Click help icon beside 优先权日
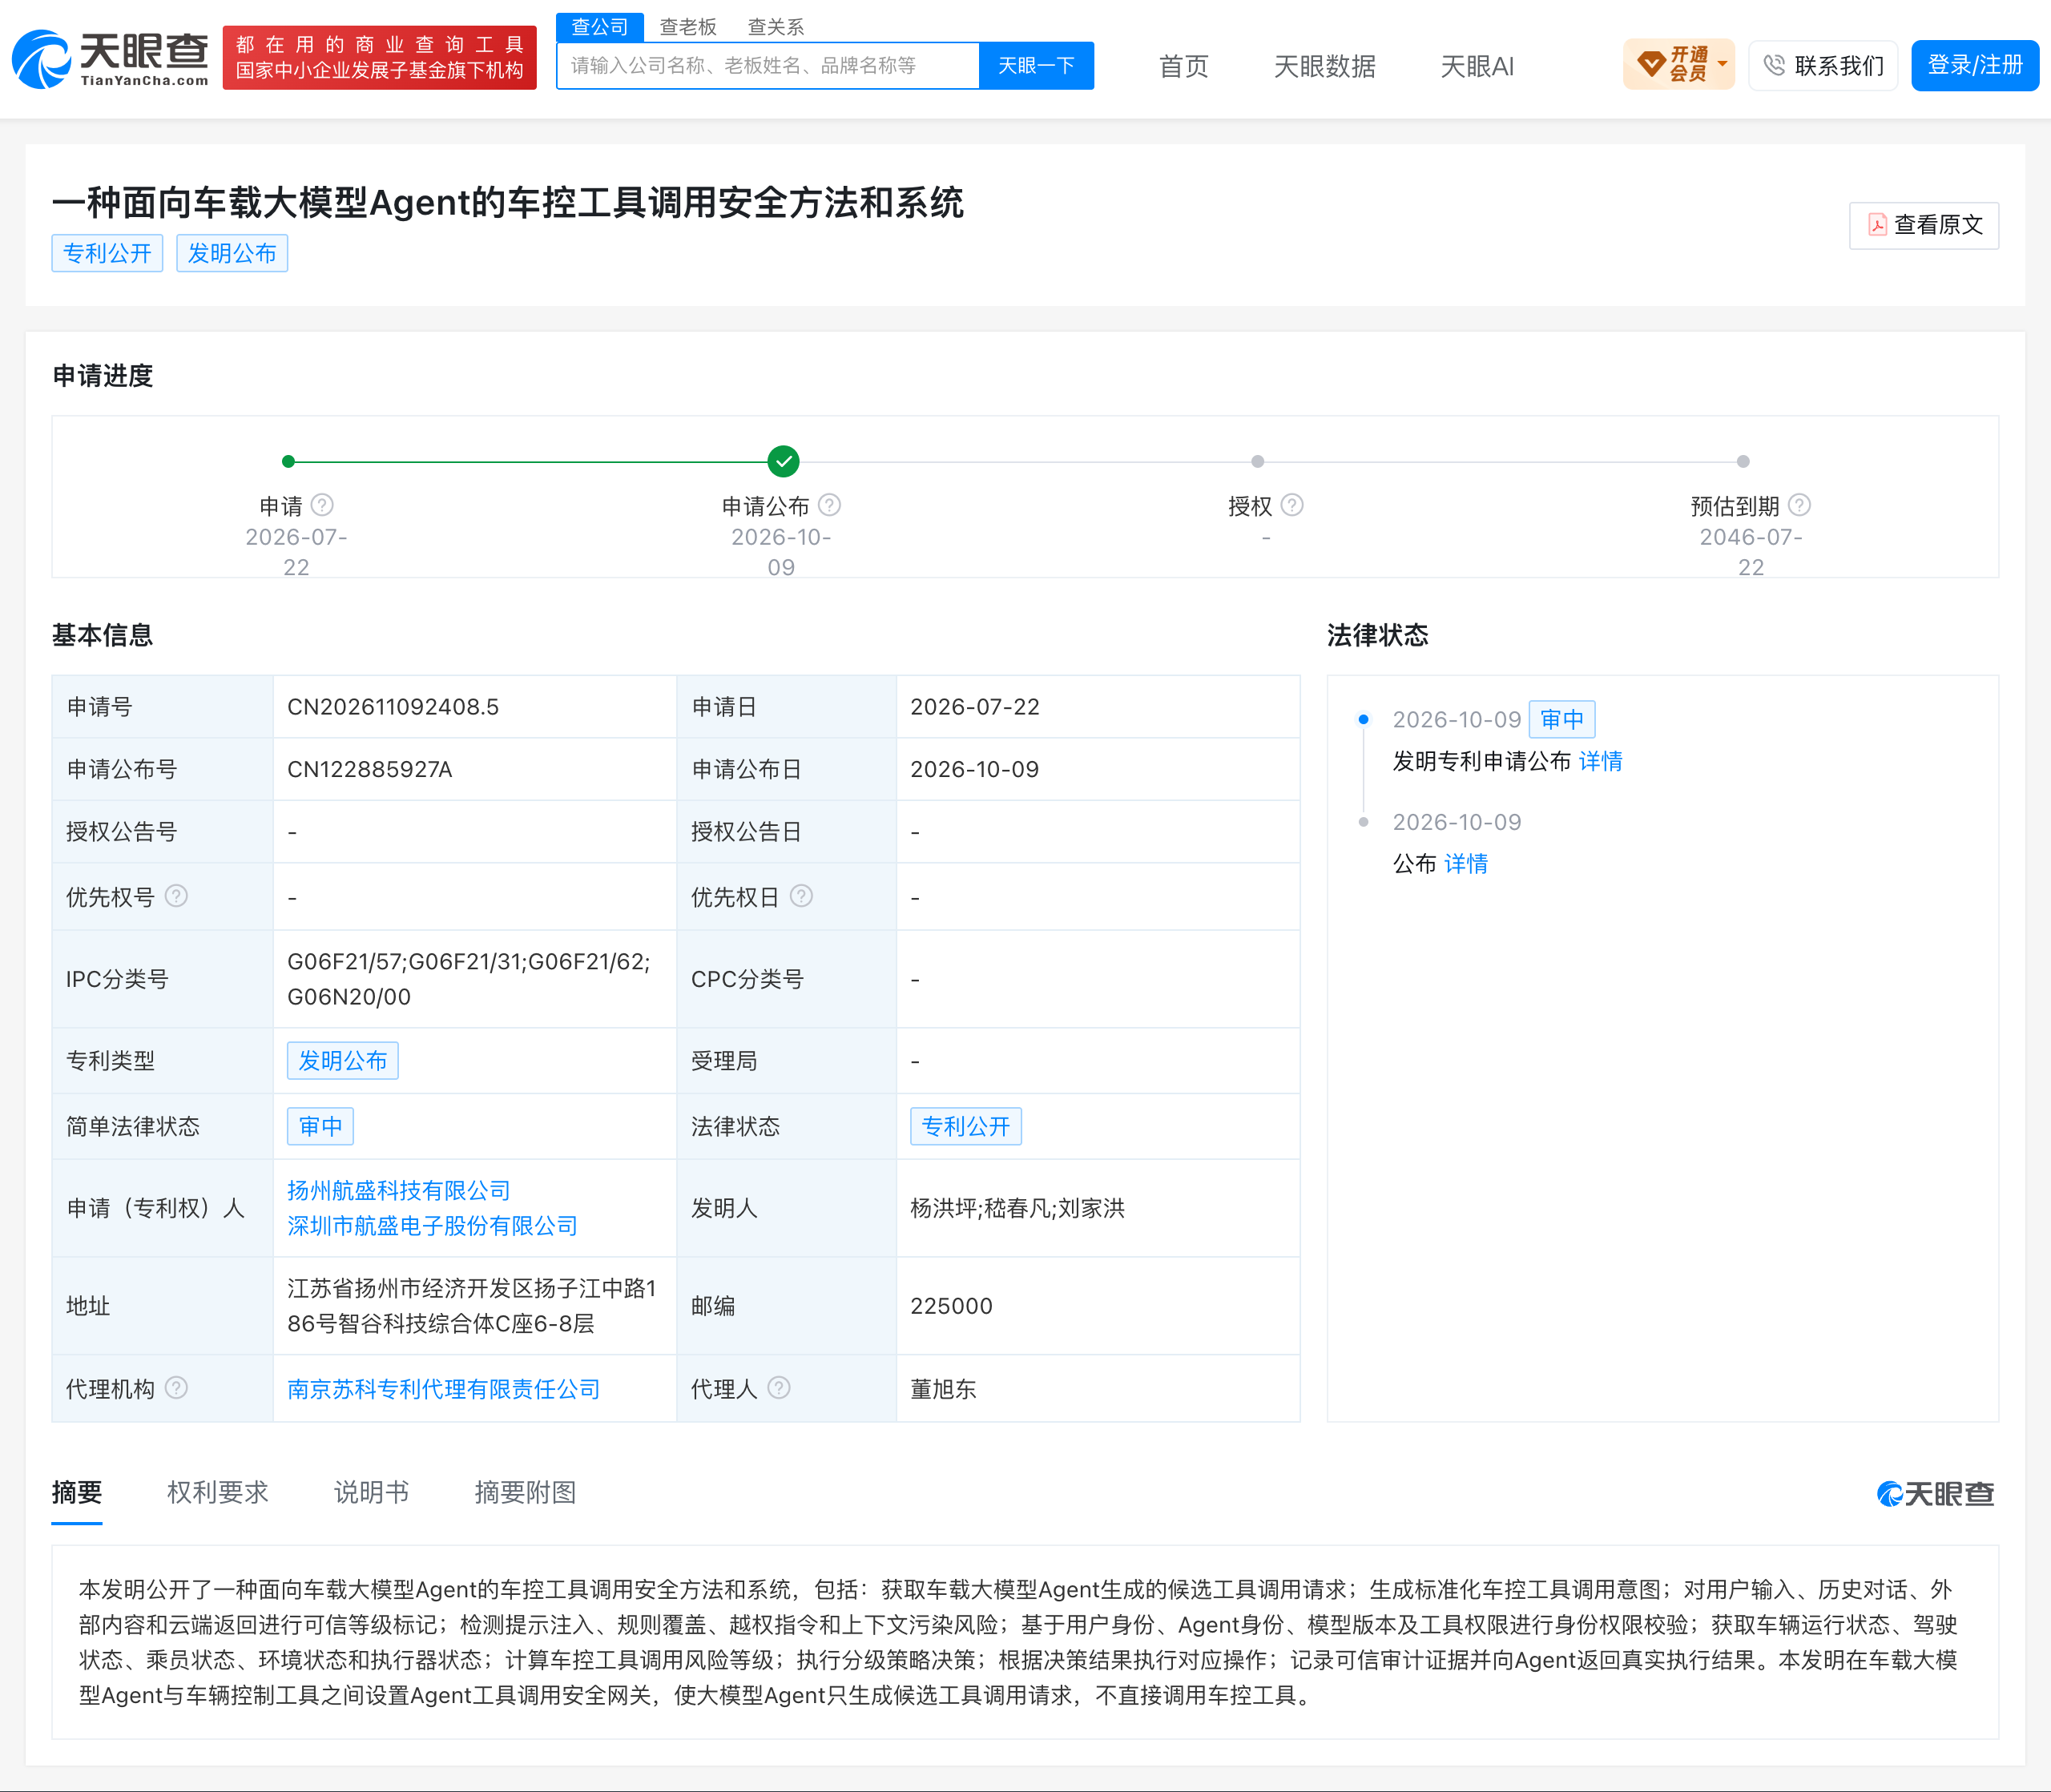Viewport: 2051px width, 1792px height. (801, 896)
